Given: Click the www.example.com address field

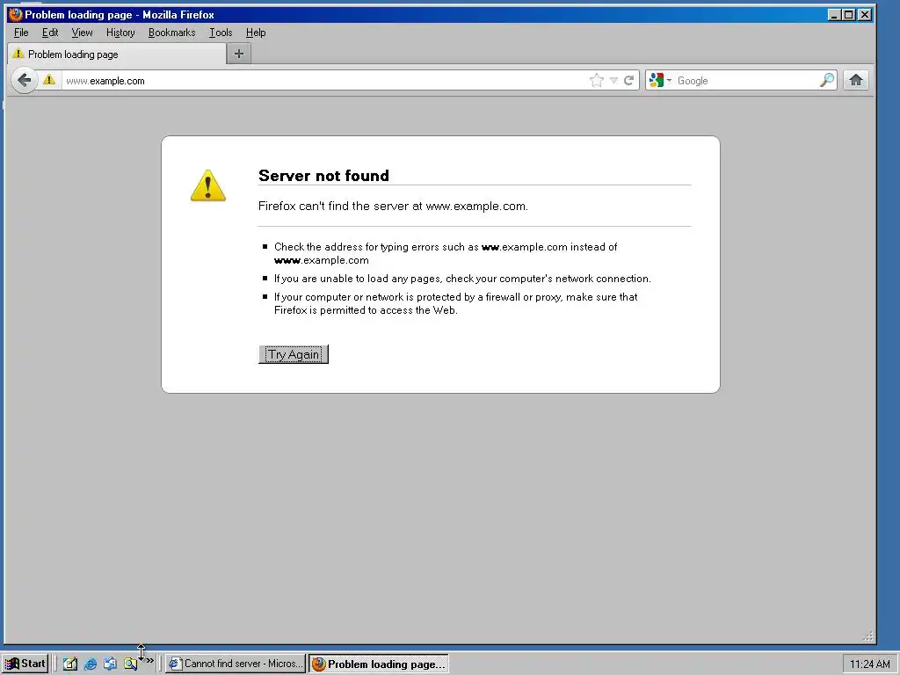Looking at the screenshot, I should pos(324,80).
